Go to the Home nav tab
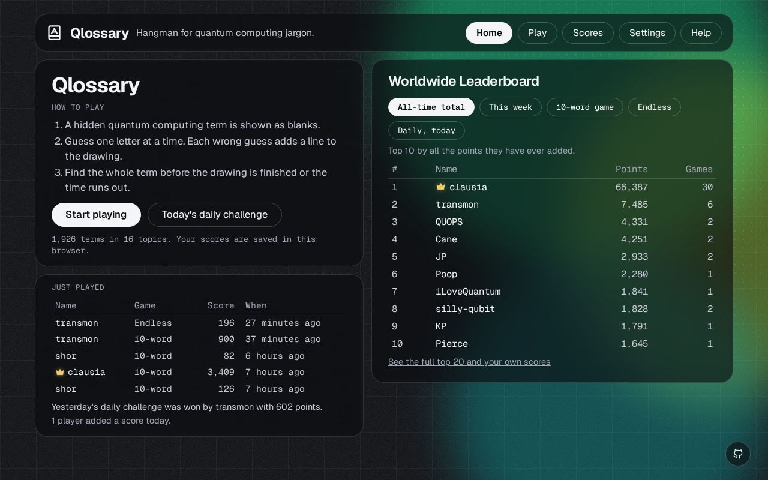The image size is (768, 480). [x=489, y=33]
